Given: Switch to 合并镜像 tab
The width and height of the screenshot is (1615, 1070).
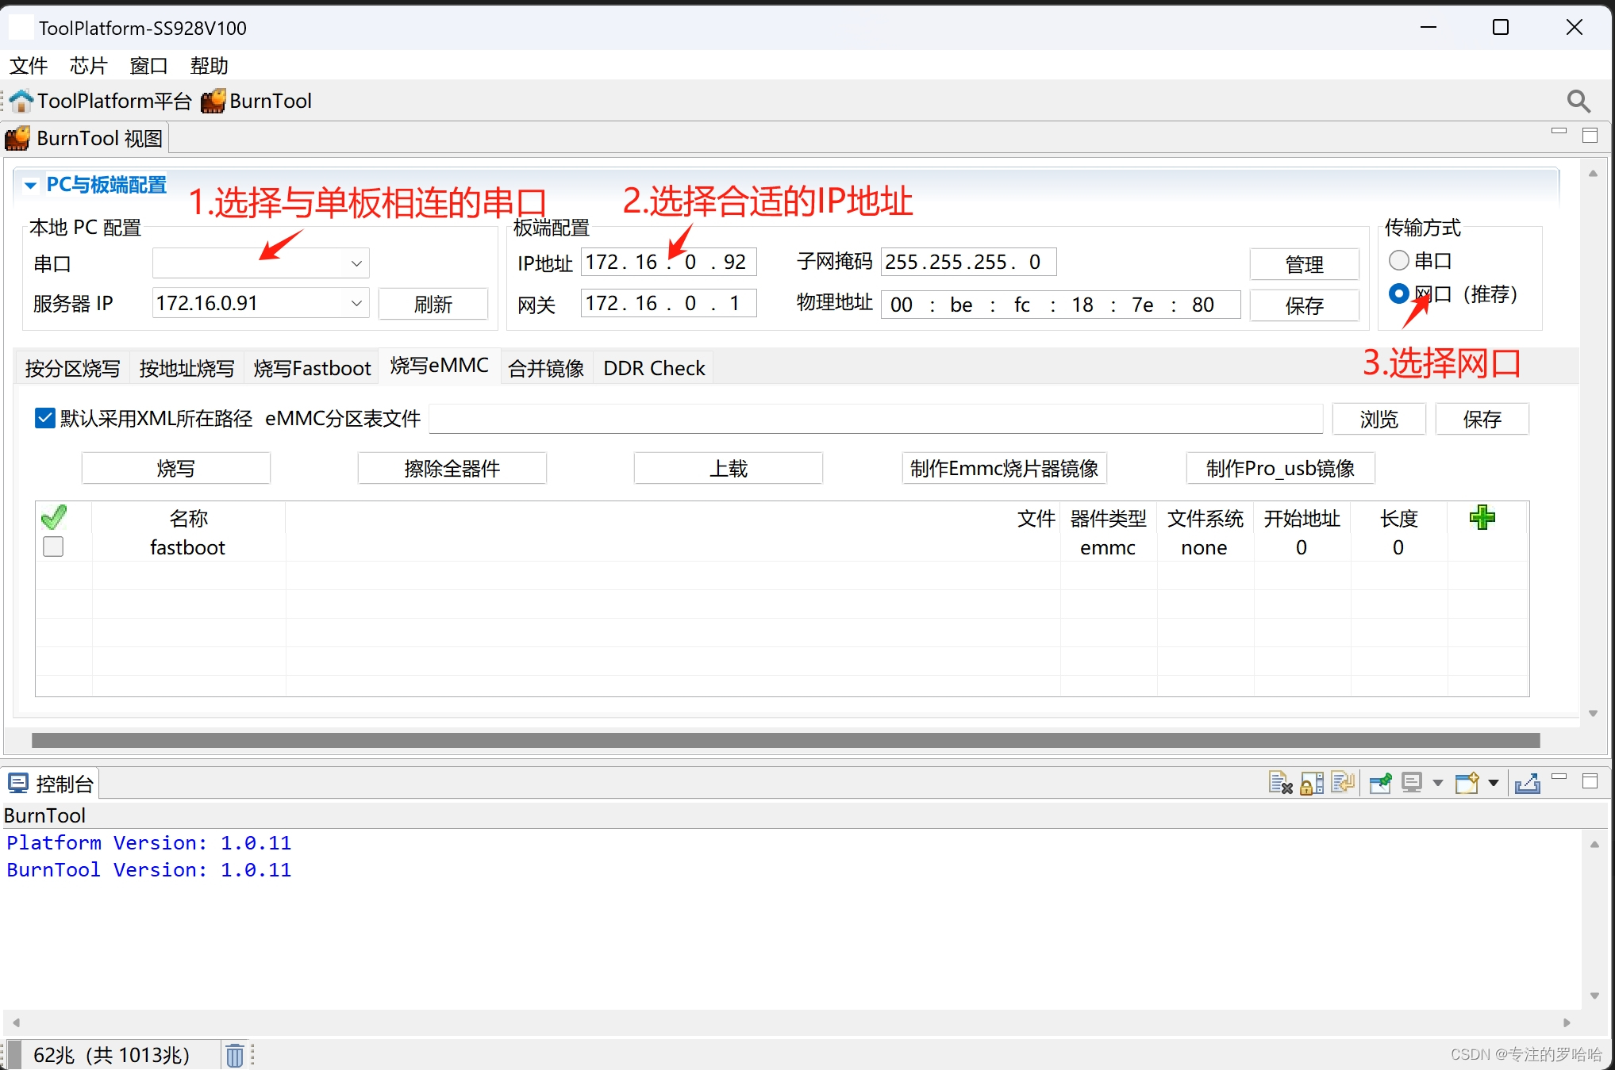Looking at the screenshot, I should [x=546, y=368].
